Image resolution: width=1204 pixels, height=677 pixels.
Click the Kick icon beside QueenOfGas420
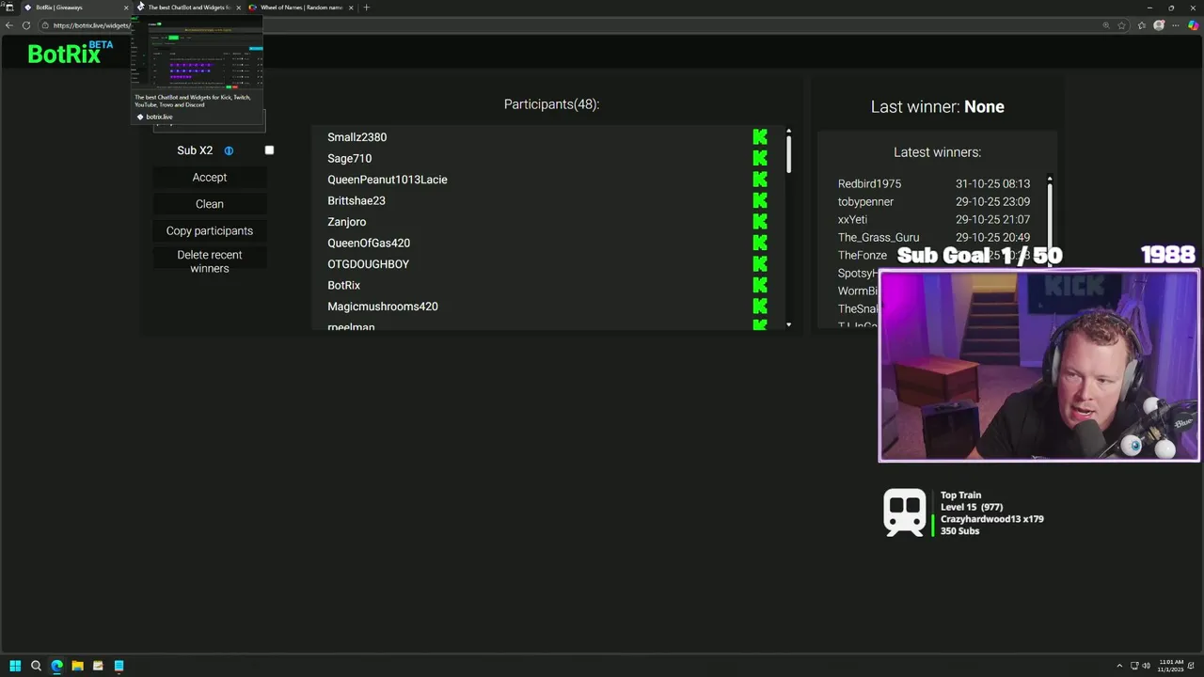(760, 243)
